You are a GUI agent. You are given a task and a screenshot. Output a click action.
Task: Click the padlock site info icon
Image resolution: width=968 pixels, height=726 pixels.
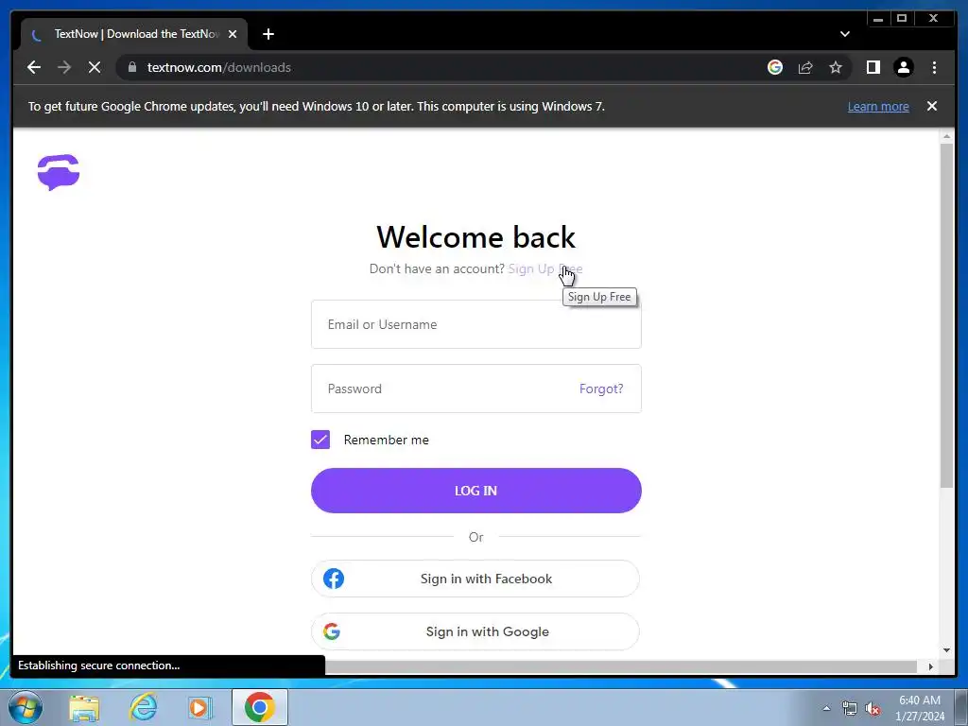(x=132, y=67)
